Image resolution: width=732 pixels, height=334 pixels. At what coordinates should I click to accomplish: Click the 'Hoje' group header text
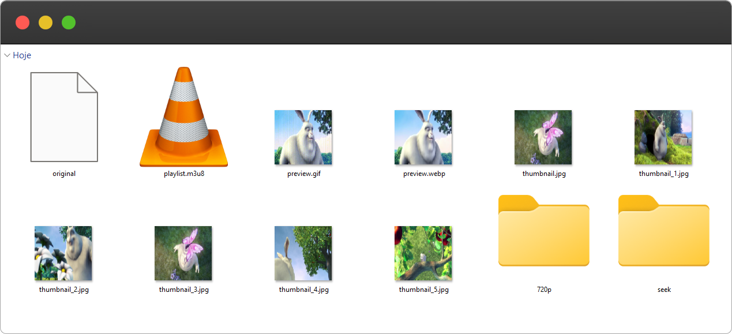pos(22,55)
